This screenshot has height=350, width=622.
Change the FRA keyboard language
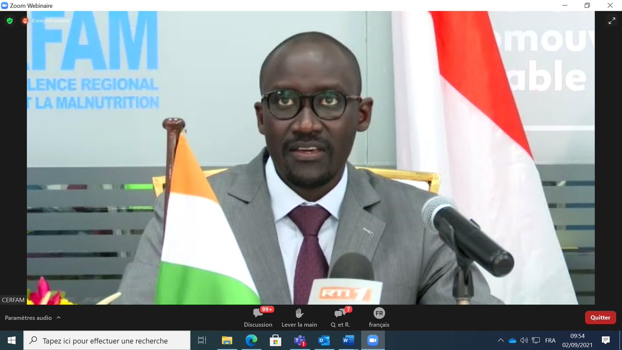pyautogui.click(x=550, y=341)
